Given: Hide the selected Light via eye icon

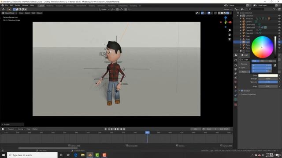Looking at the screenshot, I should coord(279,42).
